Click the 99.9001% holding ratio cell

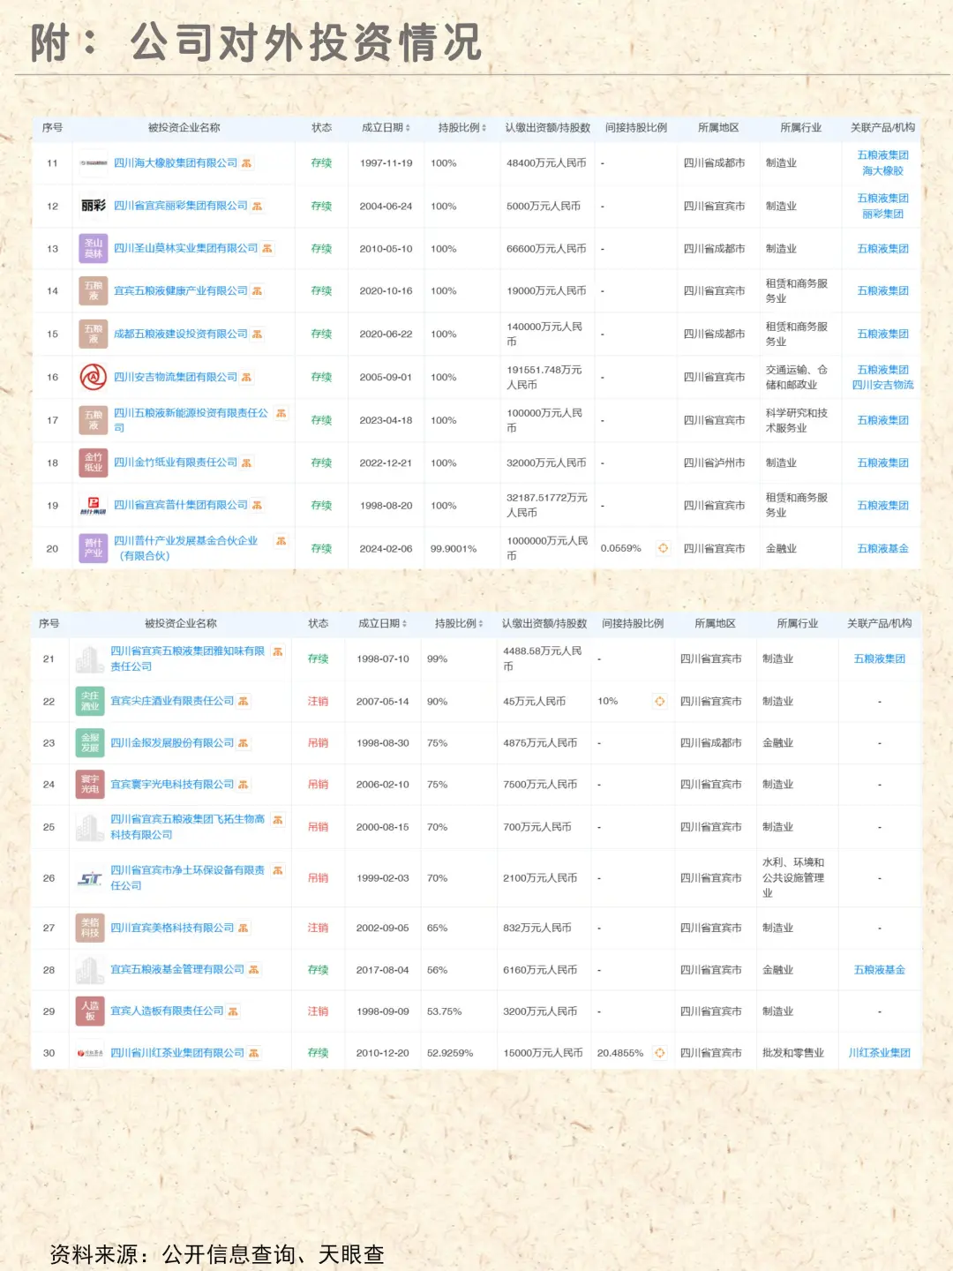pos(454,548)
